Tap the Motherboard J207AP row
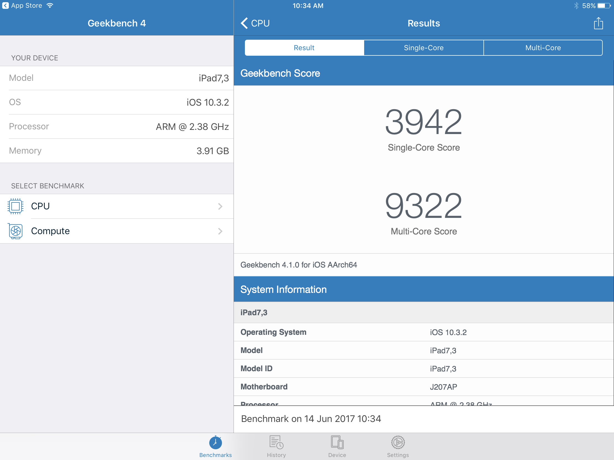 point(424,387)
